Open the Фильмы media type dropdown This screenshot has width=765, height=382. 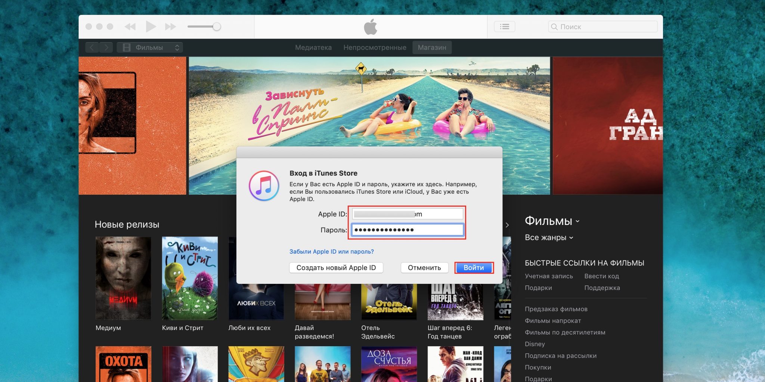point(150,47)
